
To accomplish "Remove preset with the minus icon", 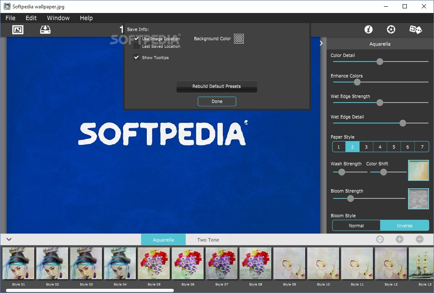I will coord(420,239).
